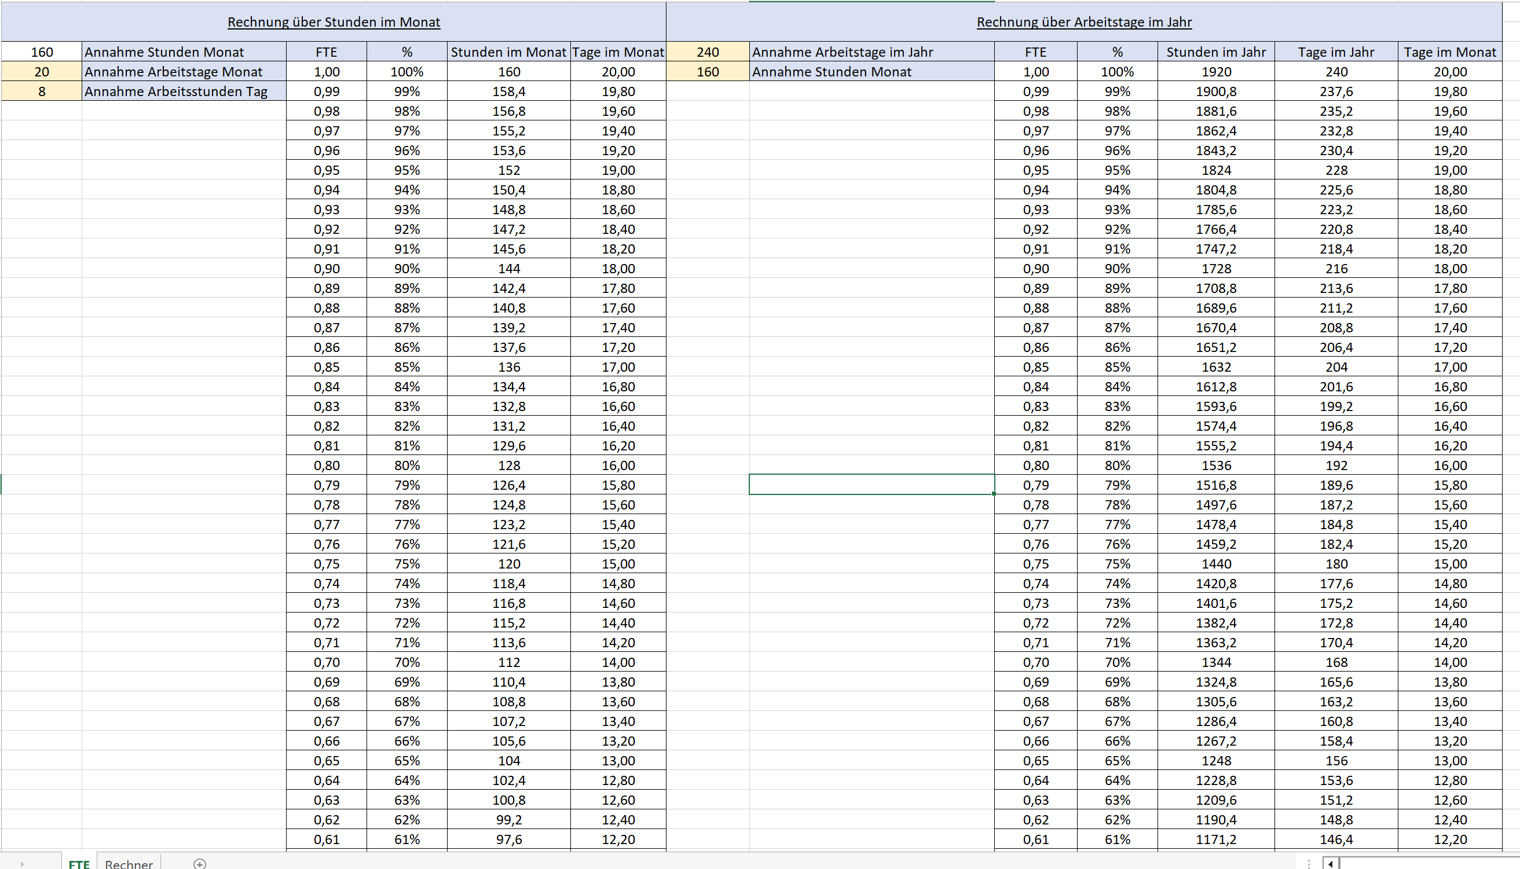The image size is (1520, 869).
Task: Select cell 204 in Tage im Jahr
Action: click(1336, 367)
